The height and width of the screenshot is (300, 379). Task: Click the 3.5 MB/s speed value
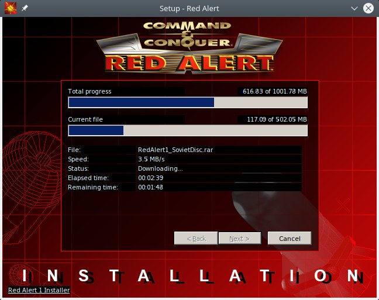coord(151,159)
